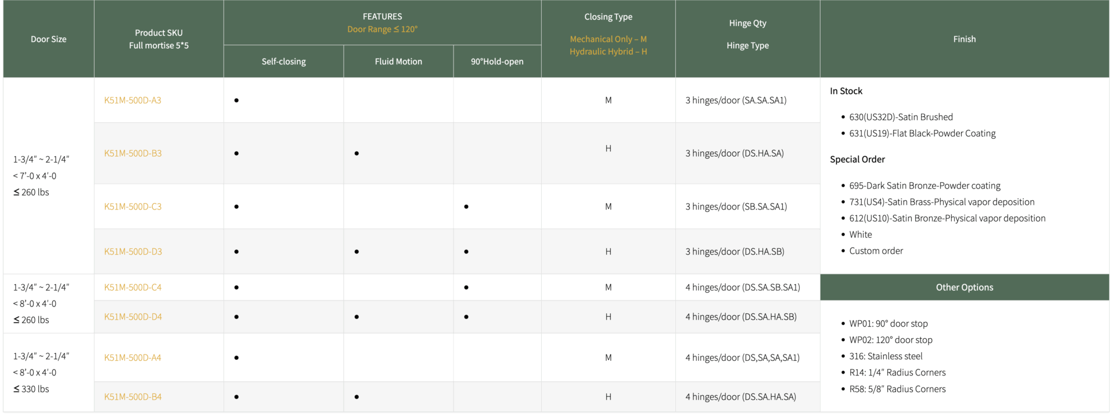Open product link K51M-500D-B4
This screenshot has width=1115, height=416.
click(x=133, y=397)
